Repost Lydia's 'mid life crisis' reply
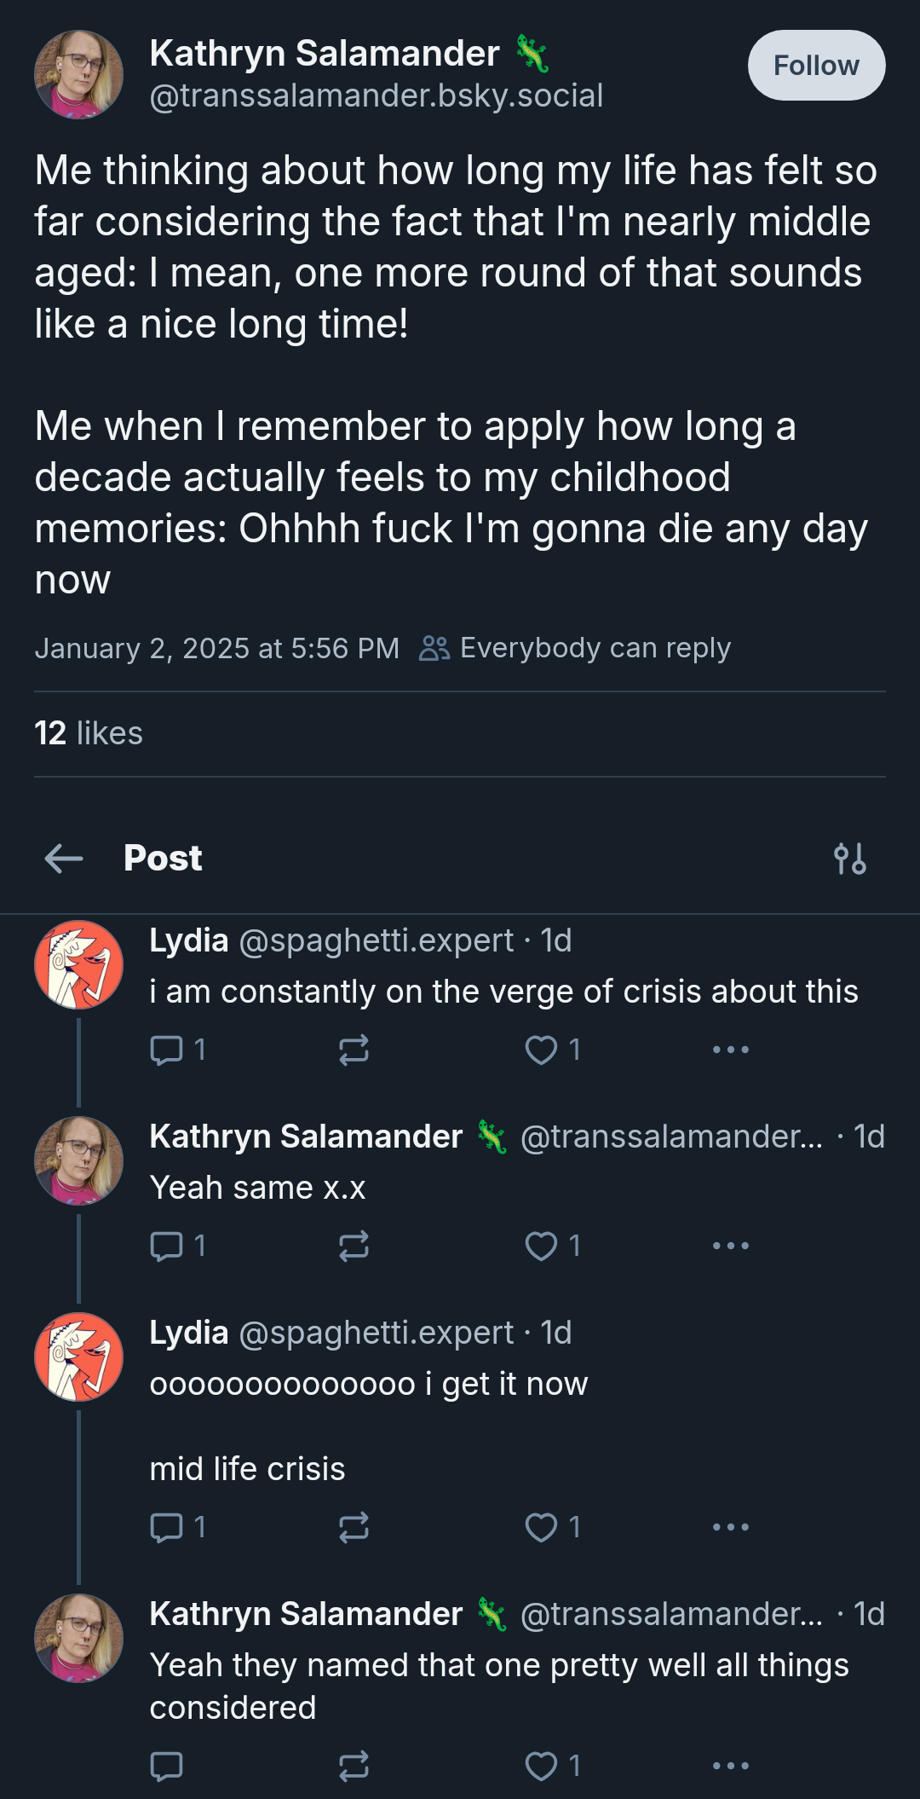The width and height of the screenshot is (920, 1799). coord(354,1527)
